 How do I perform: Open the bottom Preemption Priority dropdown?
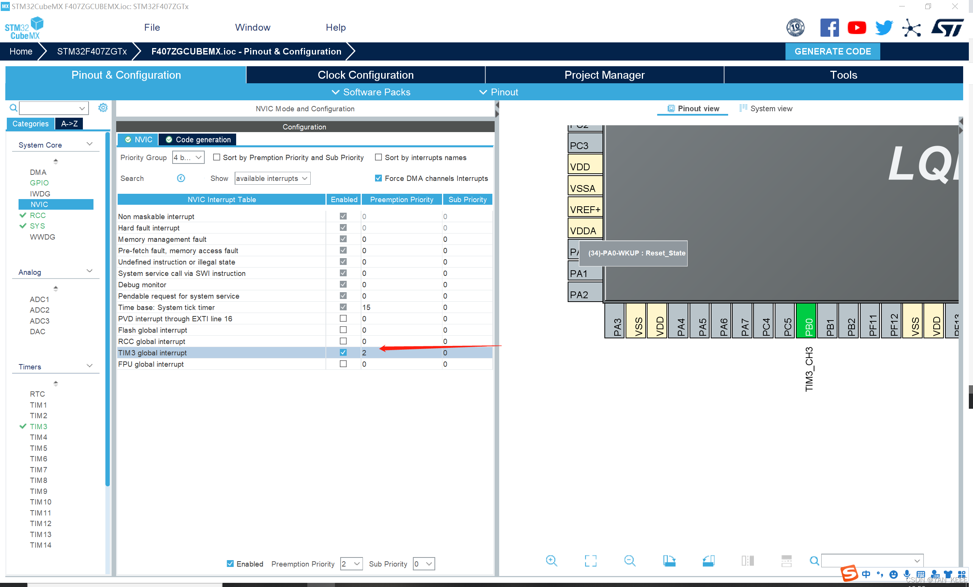[x=352, y=564]
